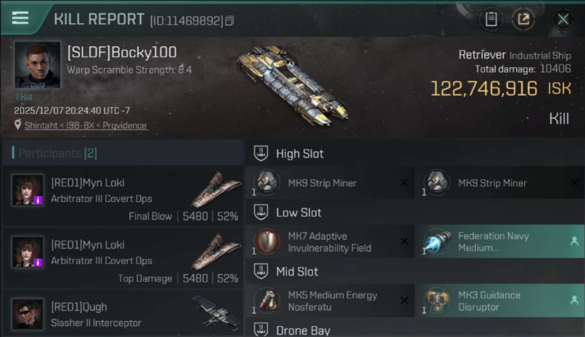Viewport: 585px width, 337px height.
Task: Click Qugh's sunglasses portrait
Action: 28,314
